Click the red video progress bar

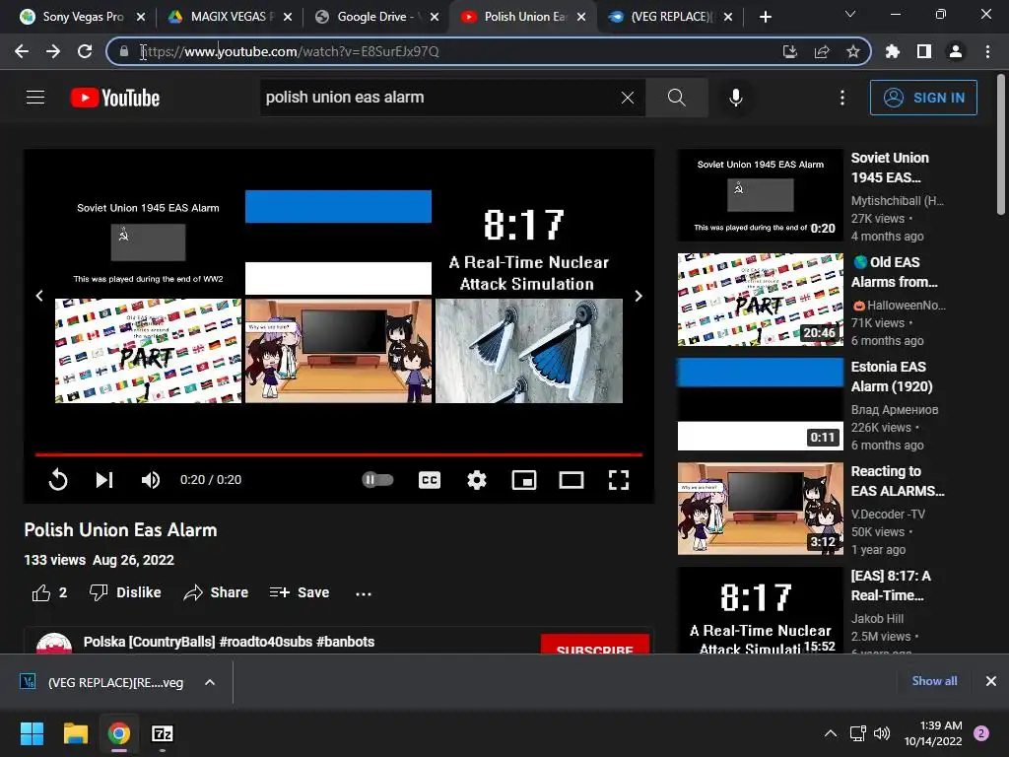click(339, 454)
